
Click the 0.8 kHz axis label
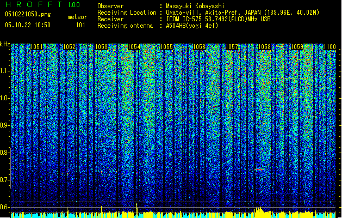[x=5, y=153]
